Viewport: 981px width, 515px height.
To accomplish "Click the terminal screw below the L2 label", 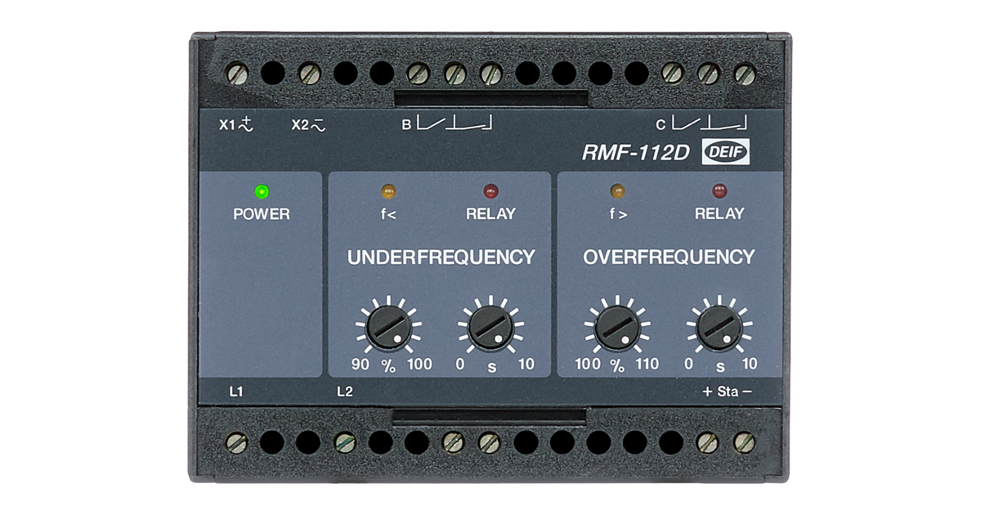I will point(345,443).
